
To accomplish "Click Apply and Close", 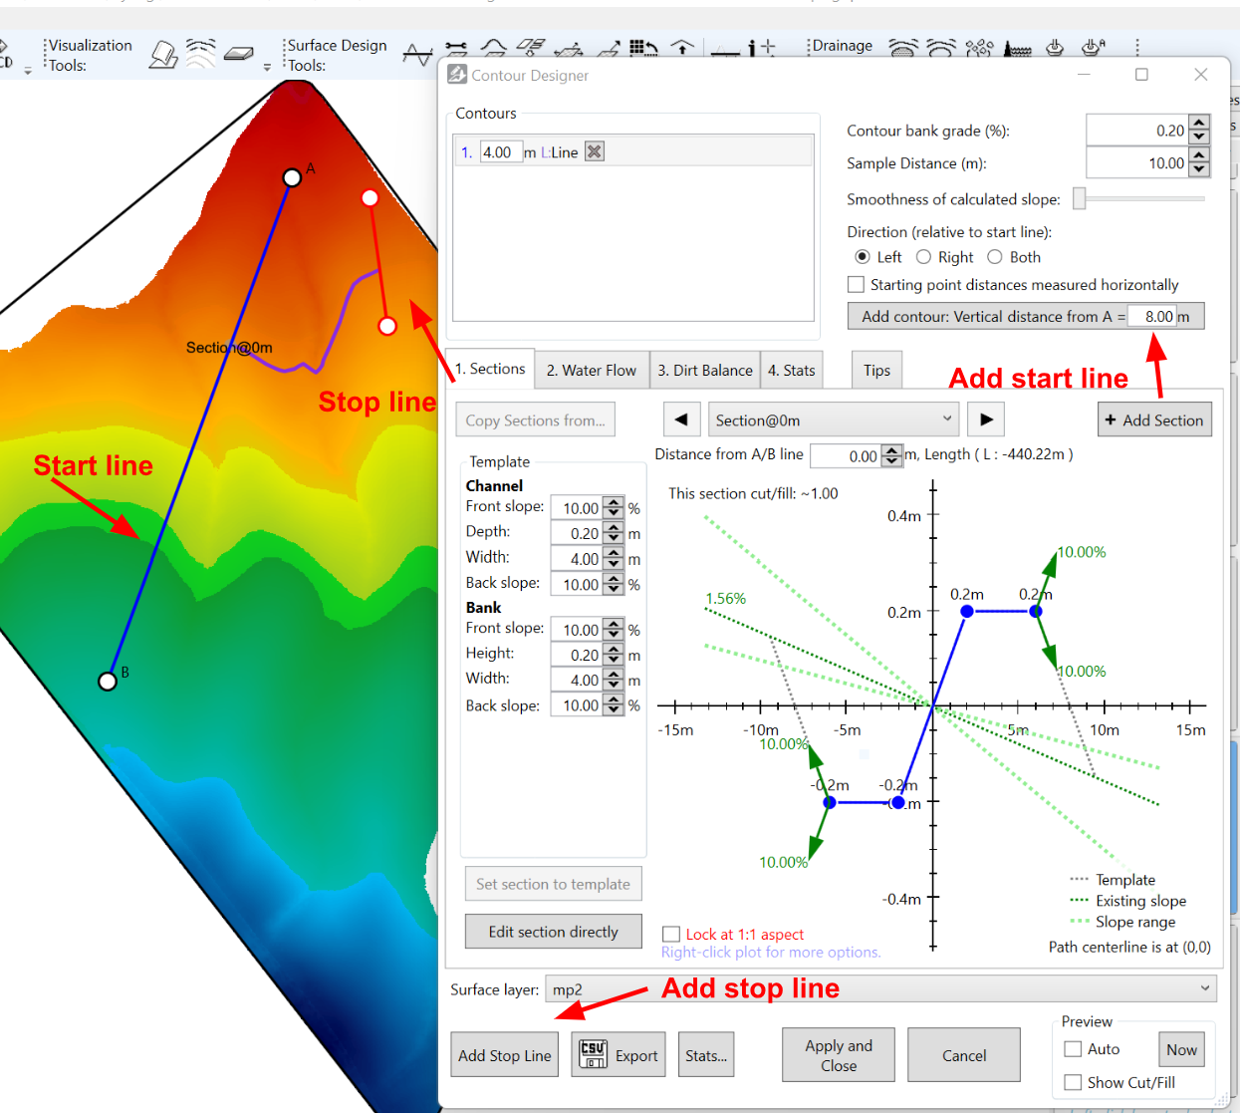I will coord(839,1055).
